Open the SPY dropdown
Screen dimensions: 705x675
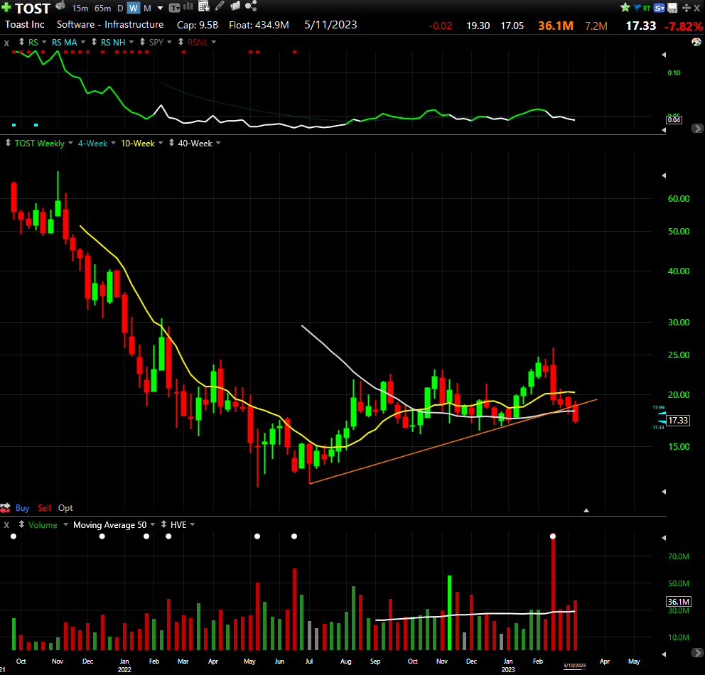tap(170, 42)
